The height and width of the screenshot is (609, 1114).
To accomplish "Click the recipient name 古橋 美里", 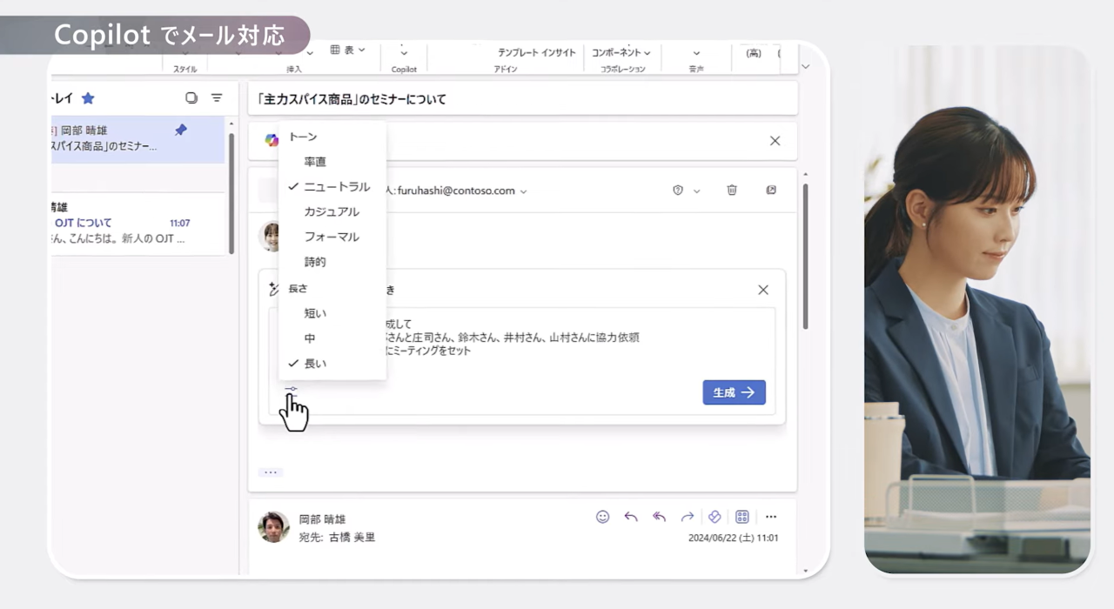I will (352, 538).
